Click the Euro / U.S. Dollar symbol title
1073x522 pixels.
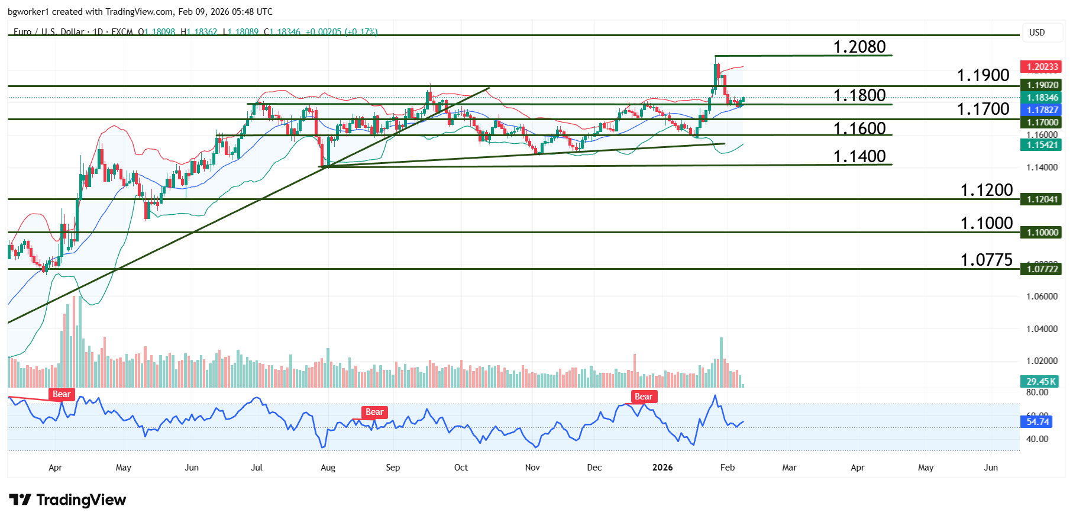(x=49, y=32)
